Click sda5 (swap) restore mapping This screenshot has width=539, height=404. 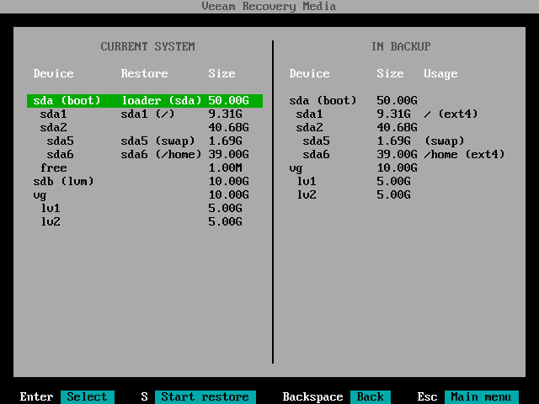coord(157,141)
